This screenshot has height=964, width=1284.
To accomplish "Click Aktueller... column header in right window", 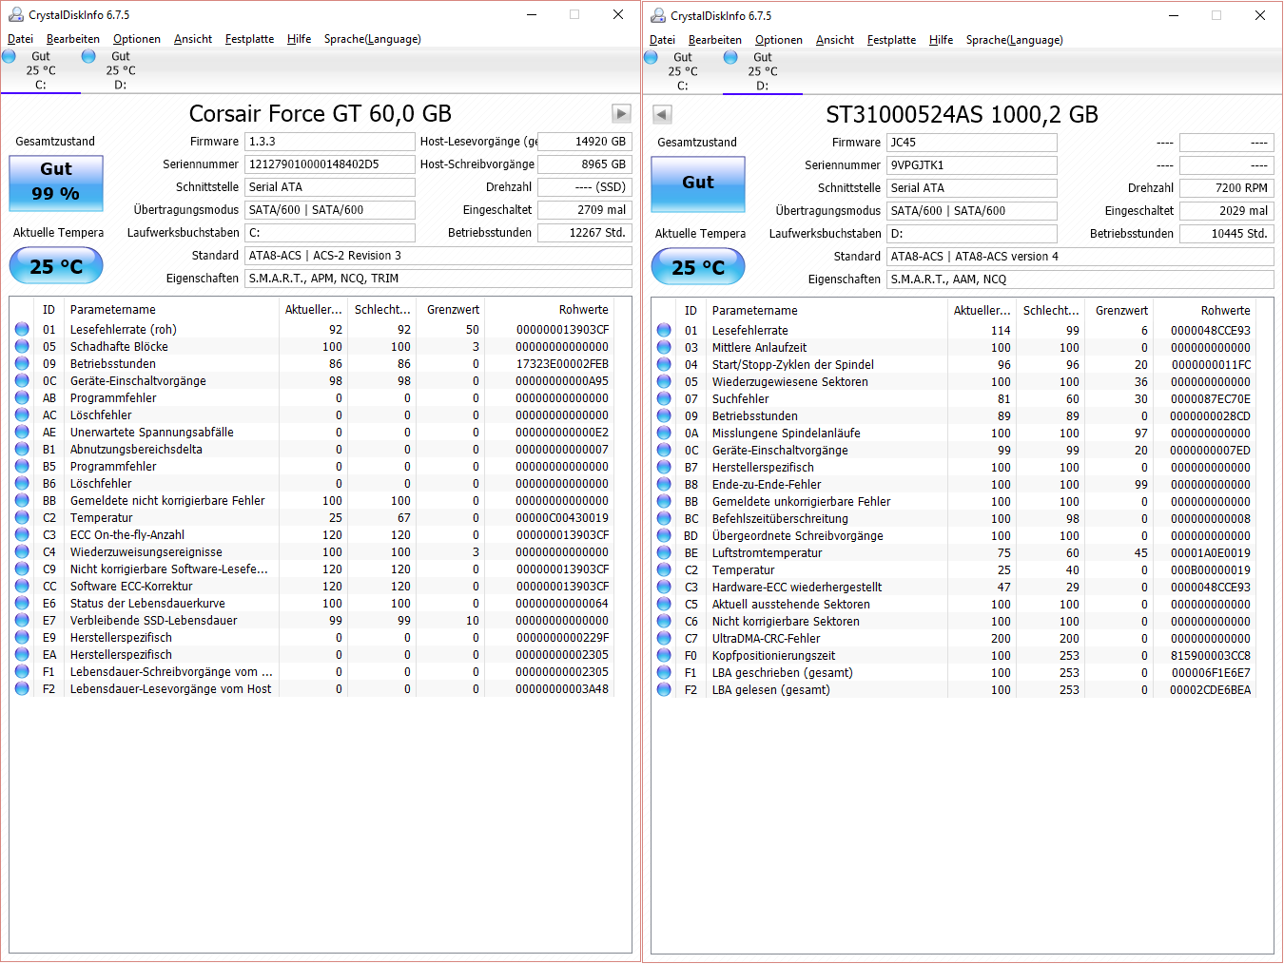I will pyautogui.click(x=982, y=311).
